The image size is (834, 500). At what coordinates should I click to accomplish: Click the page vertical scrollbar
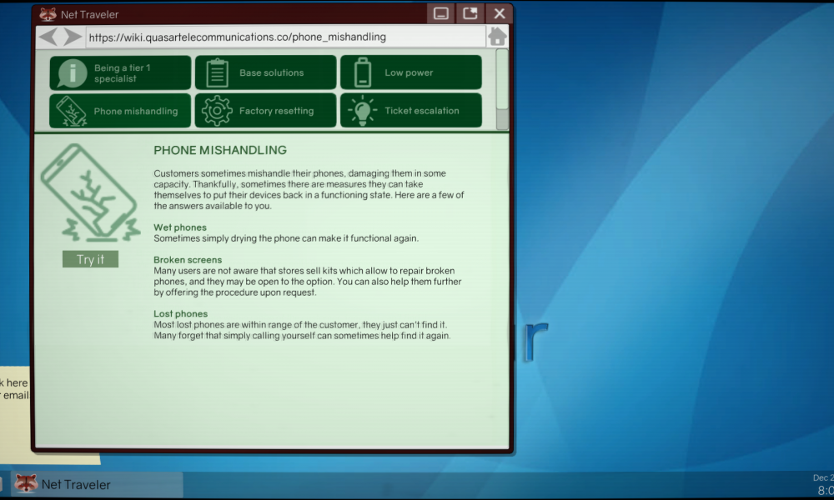tap(501, 89)
